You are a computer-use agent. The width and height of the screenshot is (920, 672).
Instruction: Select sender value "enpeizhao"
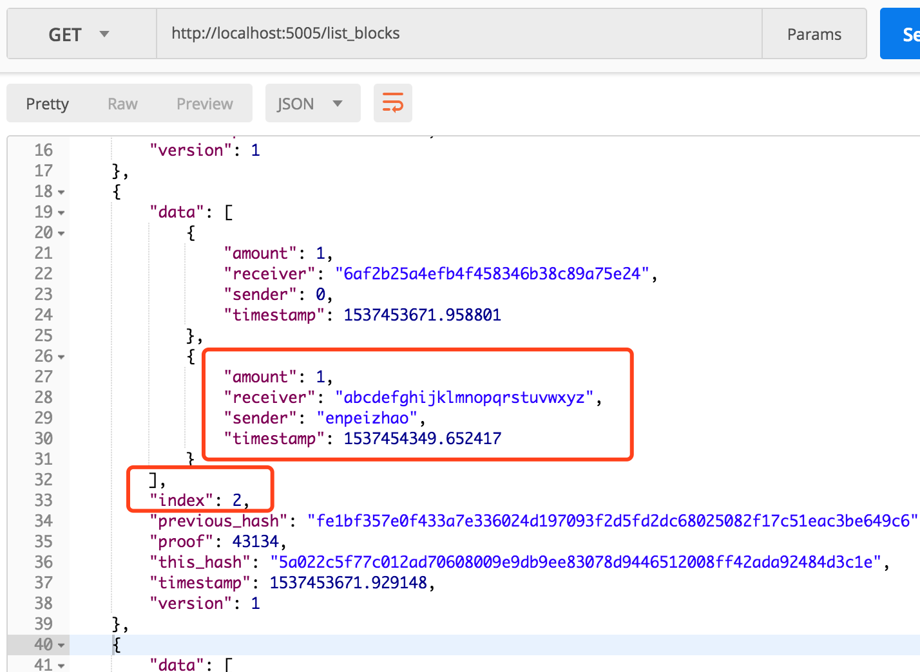(367, 418)
